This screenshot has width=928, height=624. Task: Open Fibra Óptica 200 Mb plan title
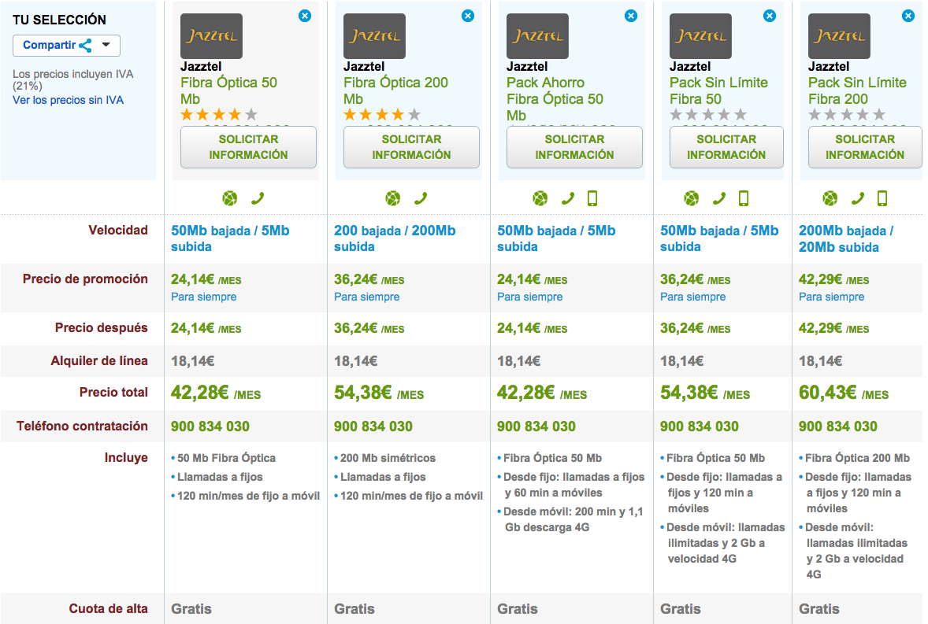(395, 91)
